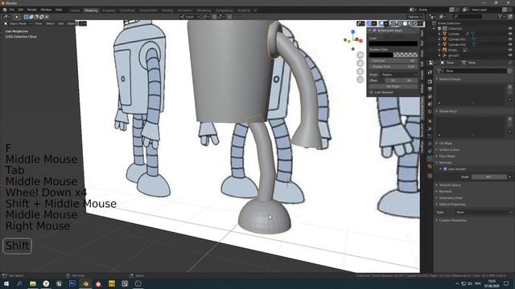The height and width of the screenshot is (289, 515).
Task: Click the Display Time value field
Action: (x=393, y=67)
